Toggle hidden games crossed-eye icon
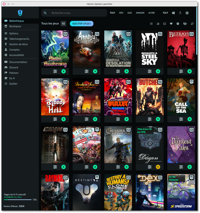This screenshot has width=200, height=213. pyautogui.click(x=185, y=24)
